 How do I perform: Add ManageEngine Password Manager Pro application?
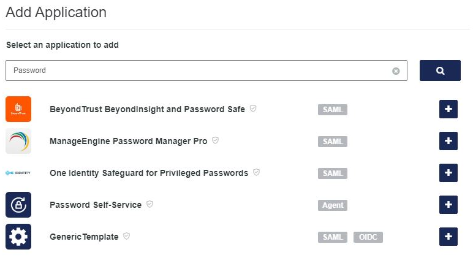point(448,141)
